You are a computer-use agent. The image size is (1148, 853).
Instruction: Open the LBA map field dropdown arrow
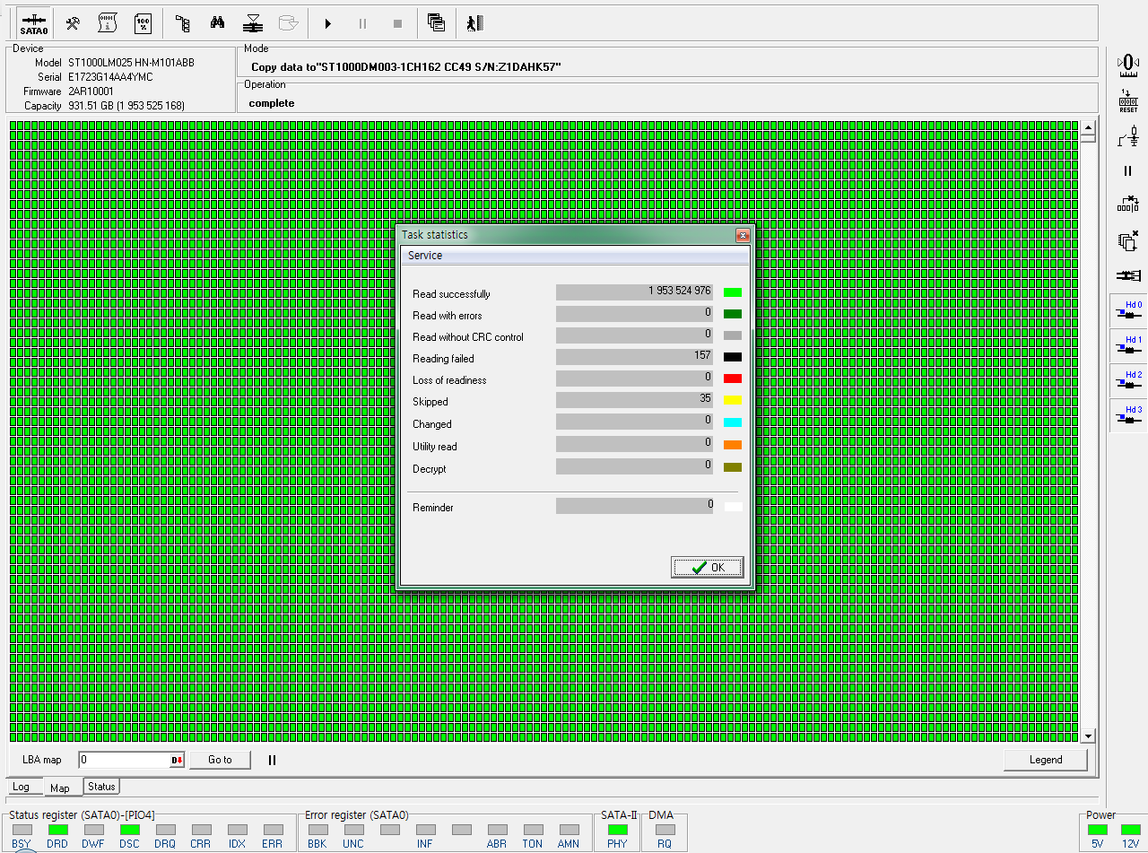point(177,761)
